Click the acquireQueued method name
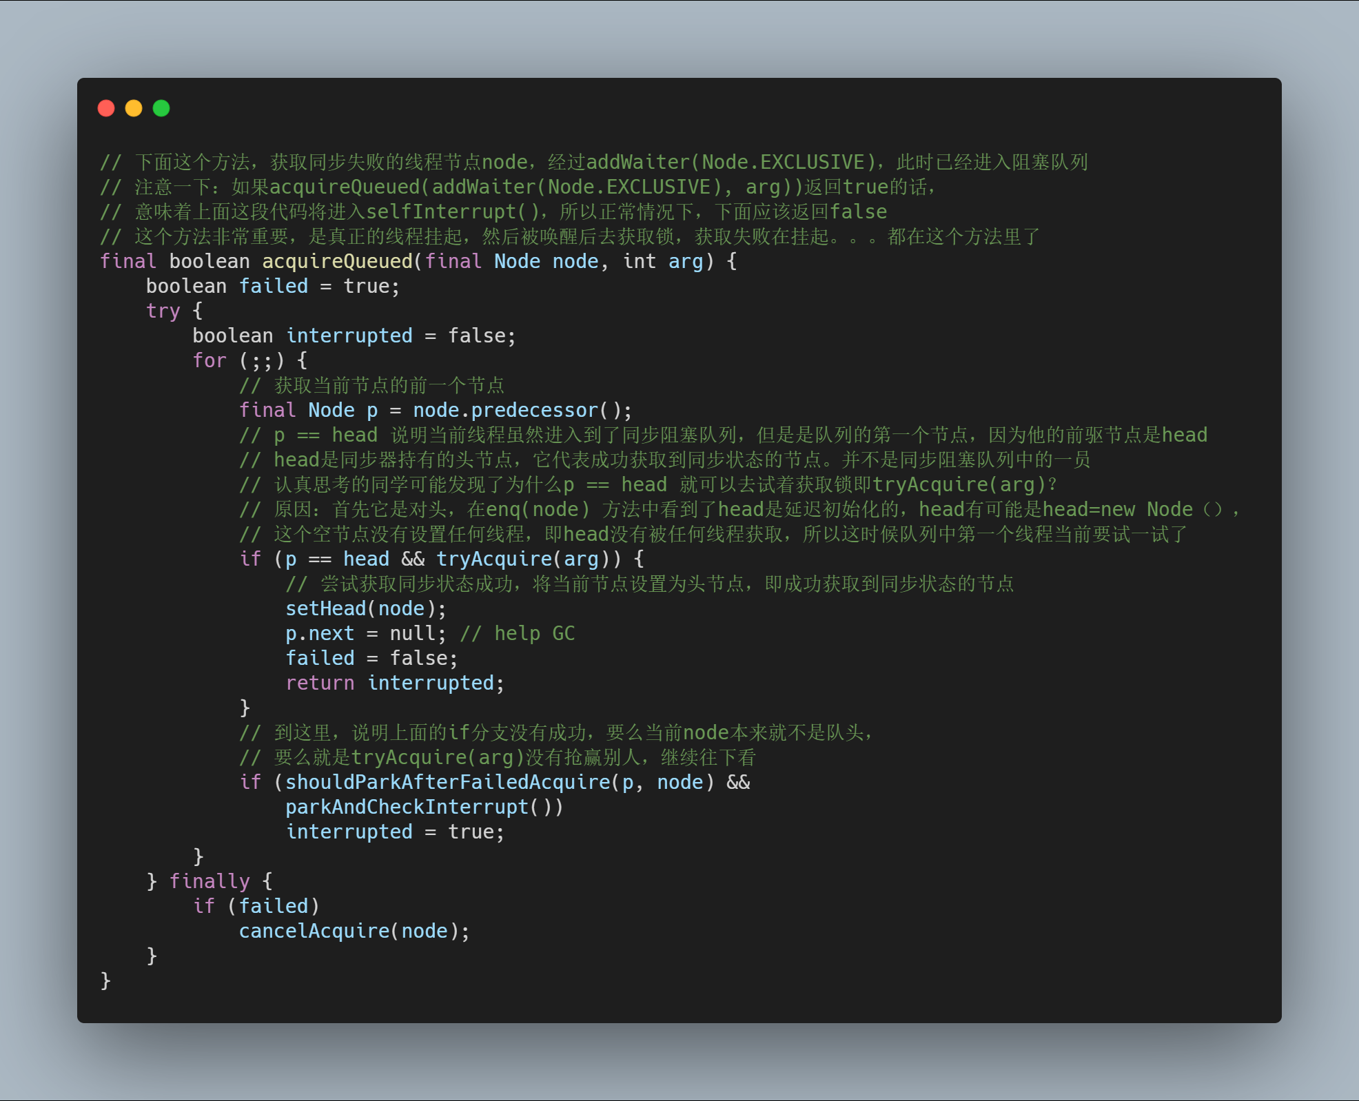 337,261
